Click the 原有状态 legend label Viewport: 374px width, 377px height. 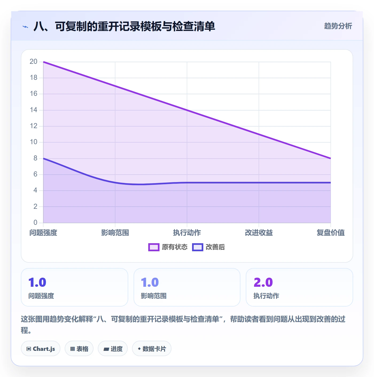click(x=175, y=247)
